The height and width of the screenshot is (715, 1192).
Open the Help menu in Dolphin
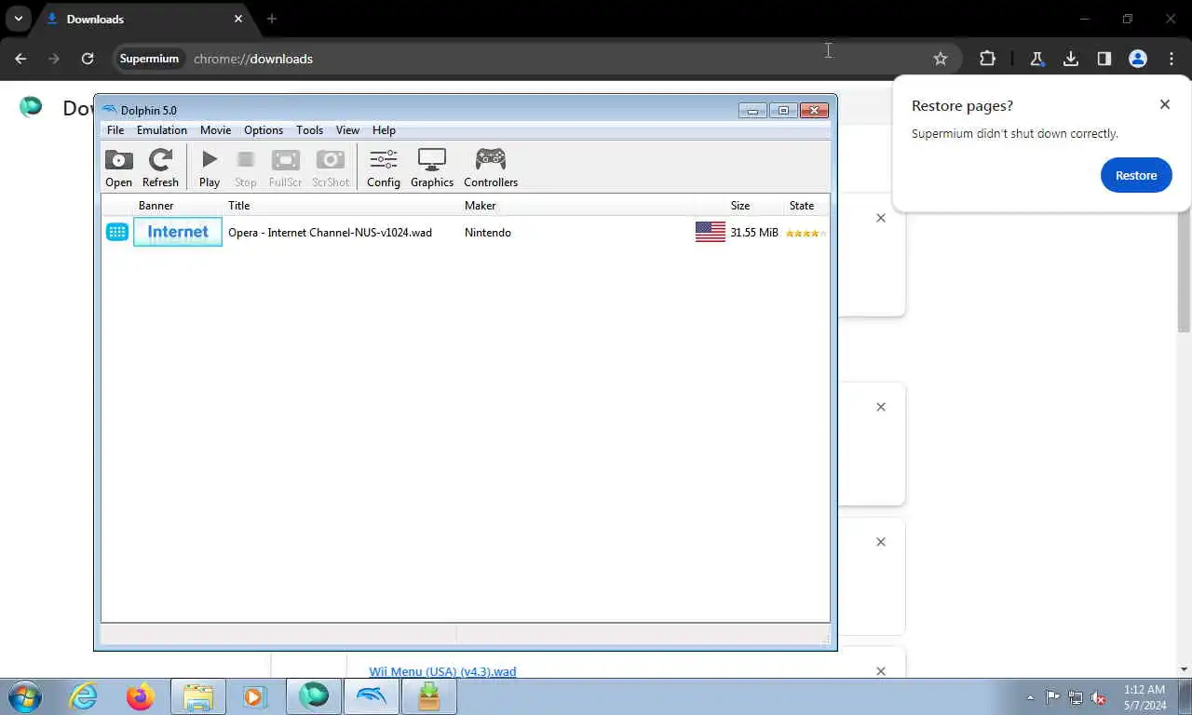[384, 130]
